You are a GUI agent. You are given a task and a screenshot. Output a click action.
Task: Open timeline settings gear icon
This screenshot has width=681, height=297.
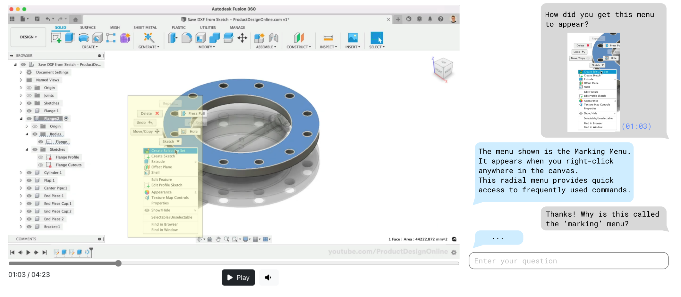(x=454, y=252)
